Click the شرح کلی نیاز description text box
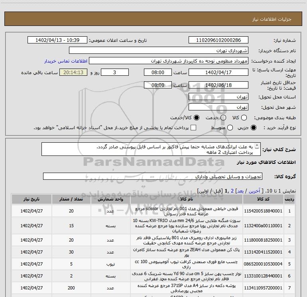 point(151,149)
